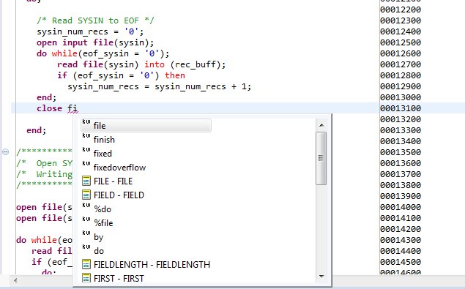Click the kw icon beside 'by'
This screenshot has width=465, height=289.
click(86, 233)
